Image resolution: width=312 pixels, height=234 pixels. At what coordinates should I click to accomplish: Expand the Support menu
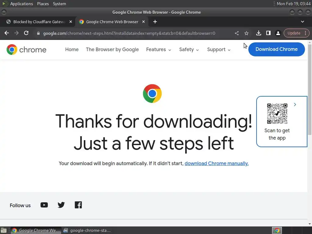click(219, 49)
